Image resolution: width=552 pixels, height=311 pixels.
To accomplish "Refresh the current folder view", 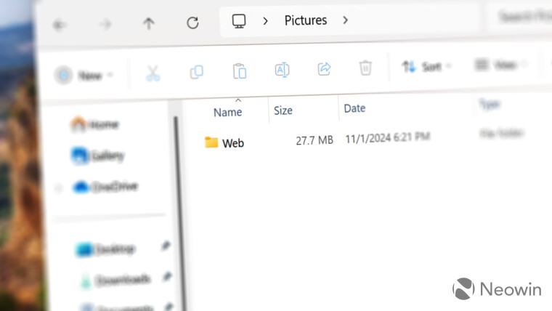I will (x=192, y=23).
